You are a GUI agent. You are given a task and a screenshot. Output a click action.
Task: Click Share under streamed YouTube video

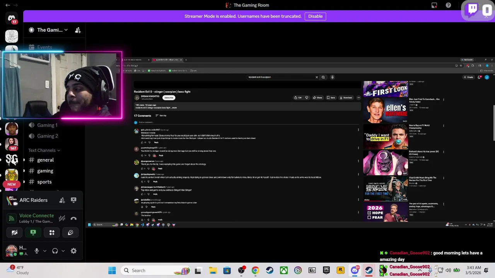tap(317, 98)
